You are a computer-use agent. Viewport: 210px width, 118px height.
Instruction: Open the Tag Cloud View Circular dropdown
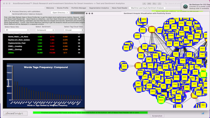click(x=74, y=30)
